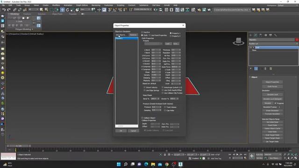Open Windows Start menu
299x168 pixels.
pyautogui.click(x=119, y=164)
